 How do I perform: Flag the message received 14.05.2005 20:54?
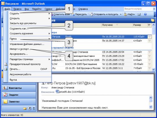(150, 52)
